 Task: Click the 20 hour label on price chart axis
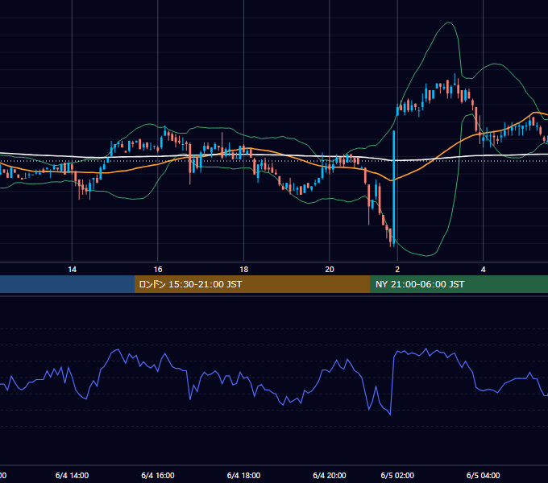point(330,270)
